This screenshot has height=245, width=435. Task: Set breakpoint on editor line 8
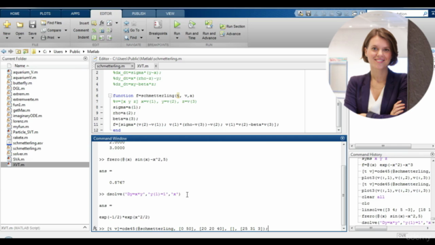[x=101, y=108]
